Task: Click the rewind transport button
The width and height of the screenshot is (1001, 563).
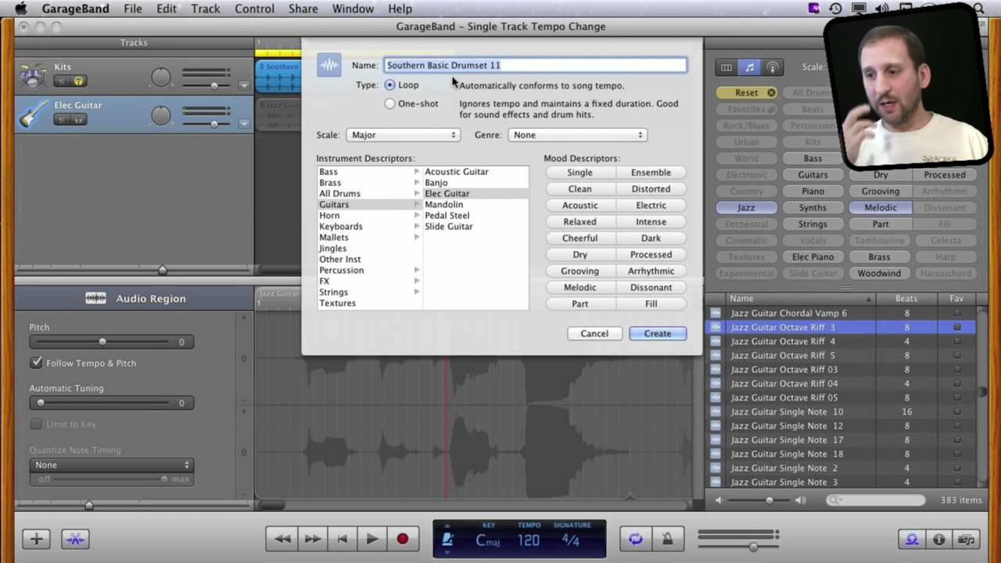Action: click(x=282, y=539)
